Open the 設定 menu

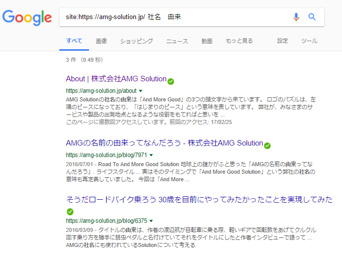point(283,41)
